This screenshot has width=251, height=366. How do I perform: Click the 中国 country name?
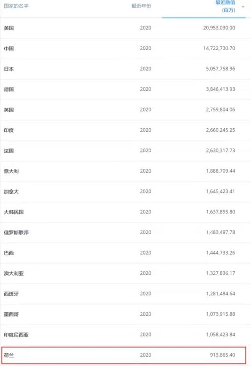tap(9, 48)
